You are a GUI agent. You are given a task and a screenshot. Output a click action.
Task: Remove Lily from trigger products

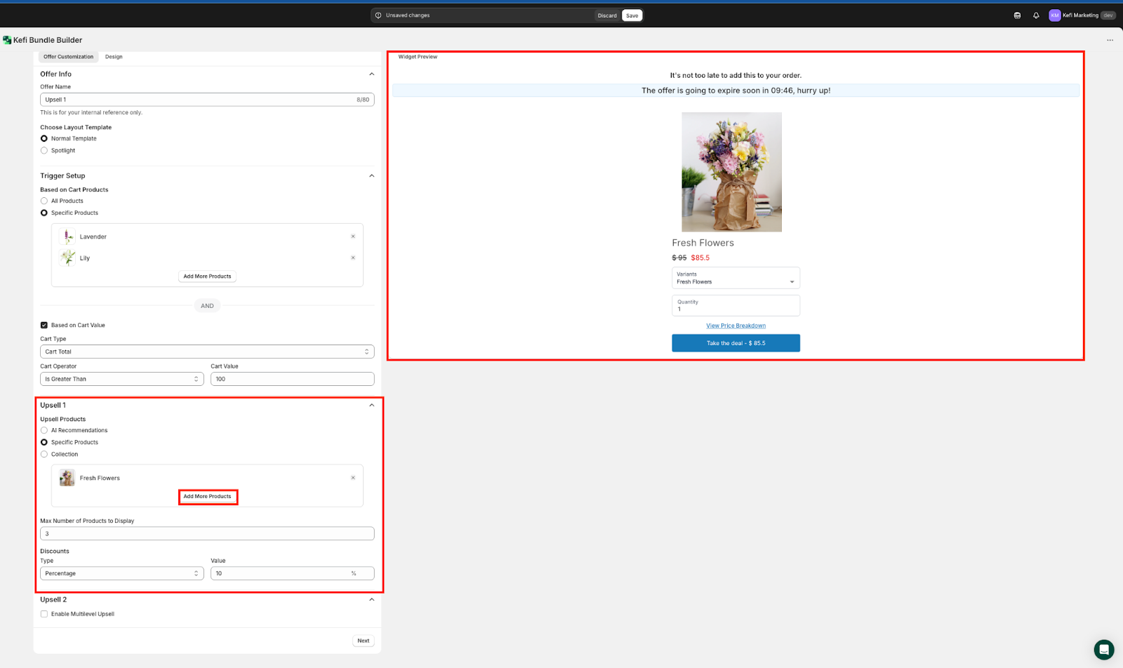tap(353, 258)
